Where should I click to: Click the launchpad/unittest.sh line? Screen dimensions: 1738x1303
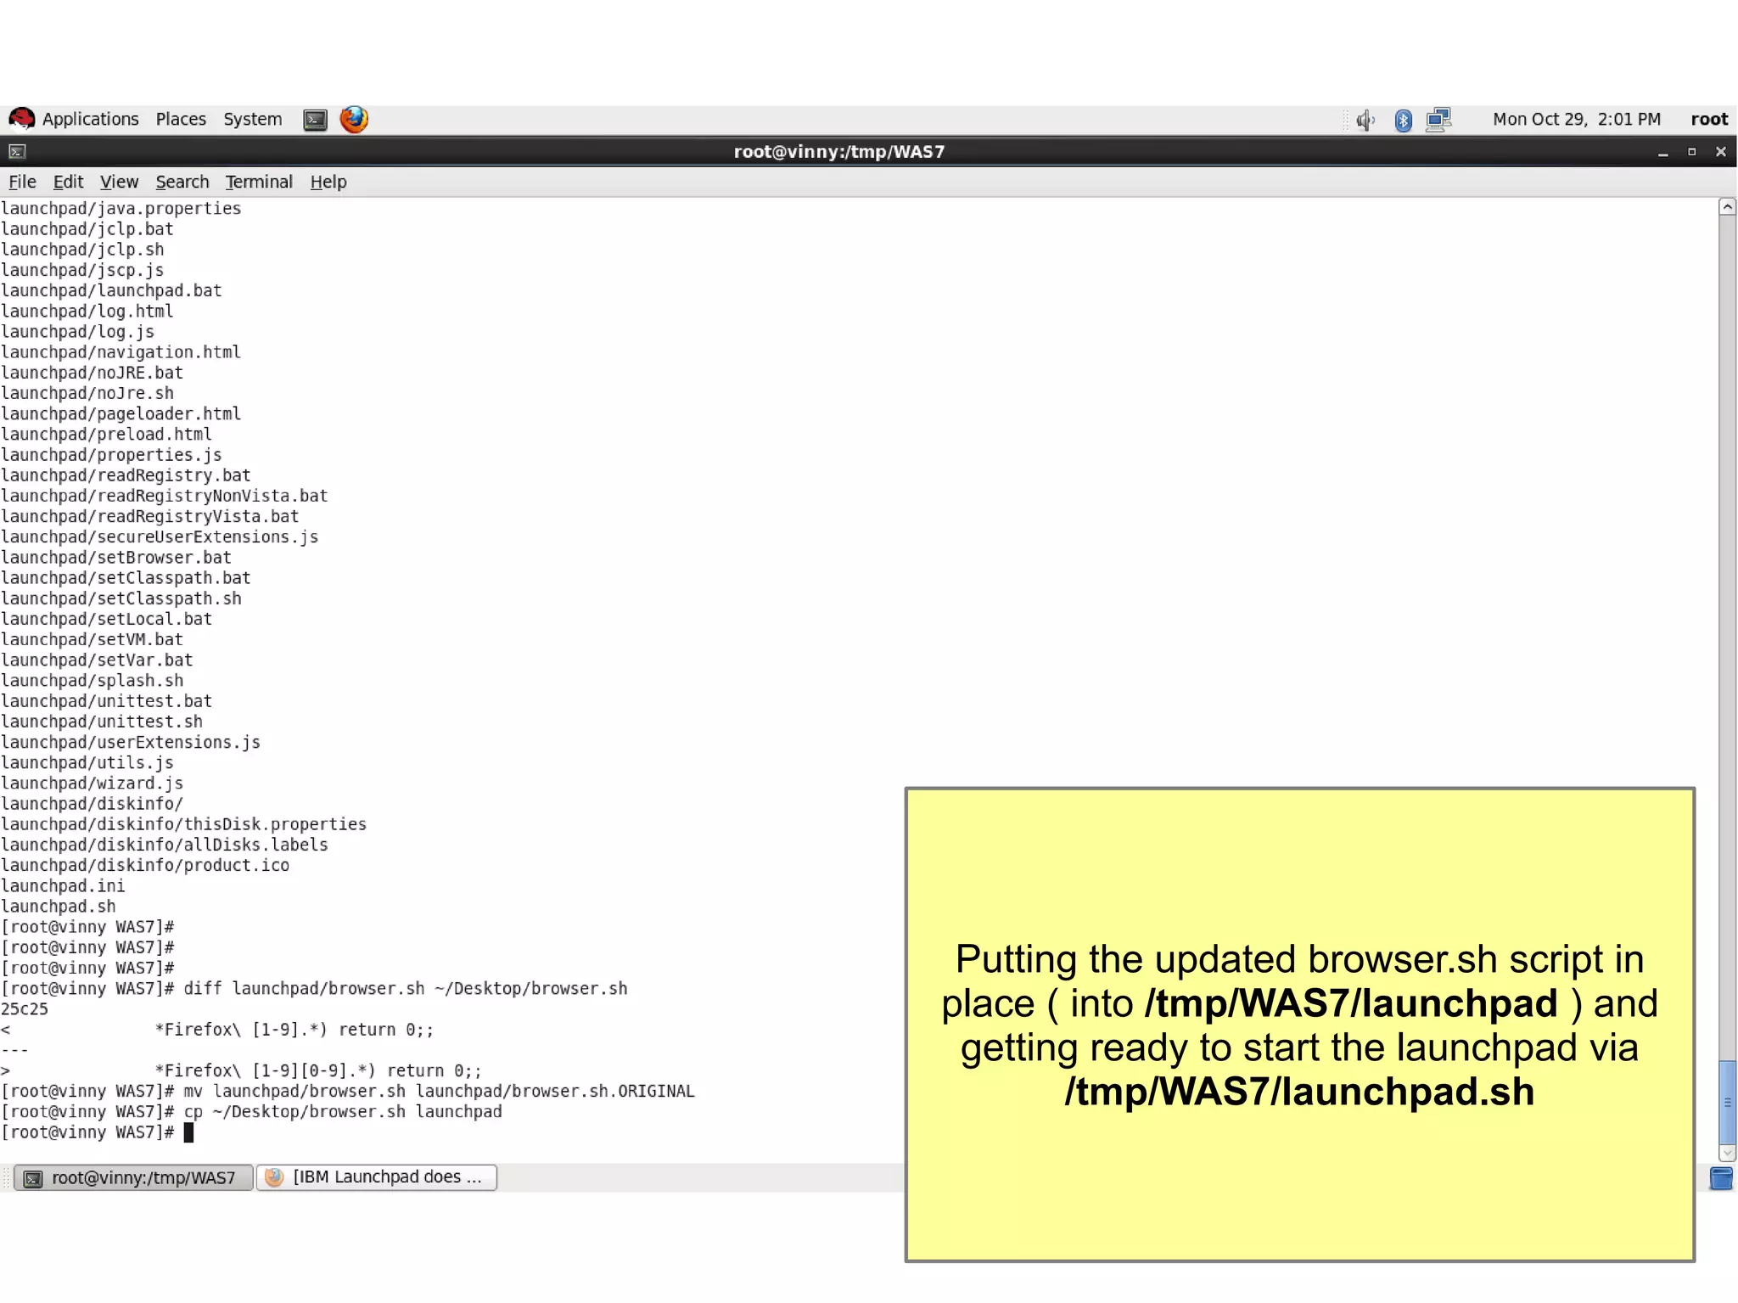coord(102,722)
